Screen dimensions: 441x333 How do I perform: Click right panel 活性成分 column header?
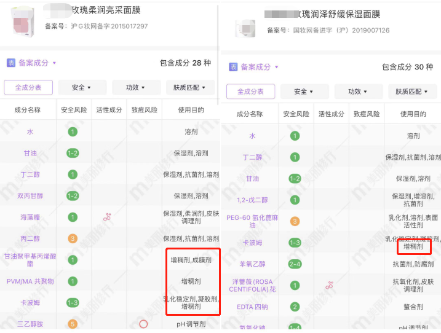coord(332,114)
